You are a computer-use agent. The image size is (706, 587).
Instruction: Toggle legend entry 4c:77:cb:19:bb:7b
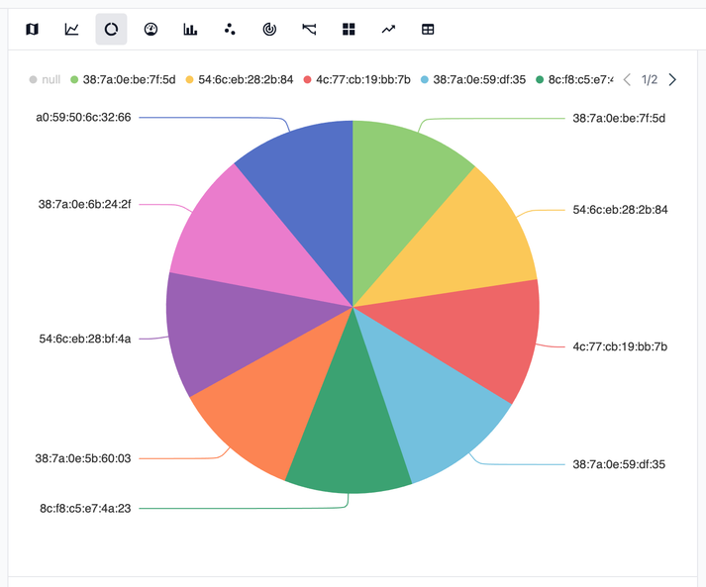coord(355,79)
